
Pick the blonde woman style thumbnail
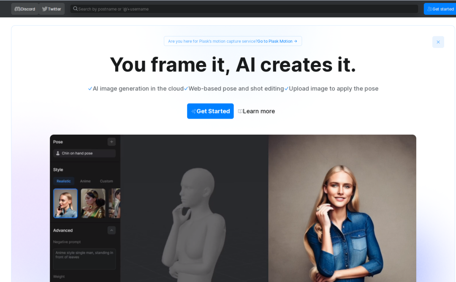(65, 203)
